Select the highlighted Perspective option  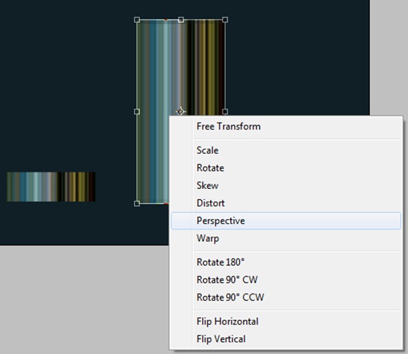click(286, 220)
